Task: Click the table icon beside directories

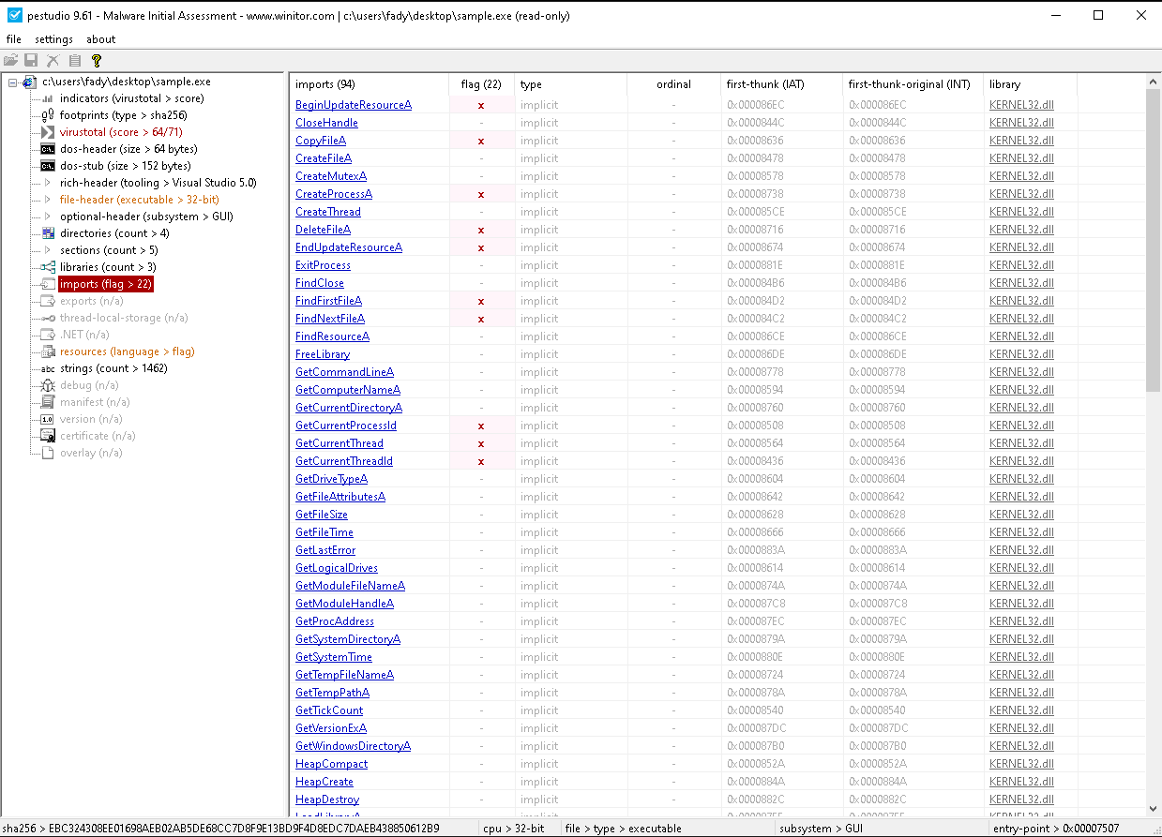Action: point(48,233)
